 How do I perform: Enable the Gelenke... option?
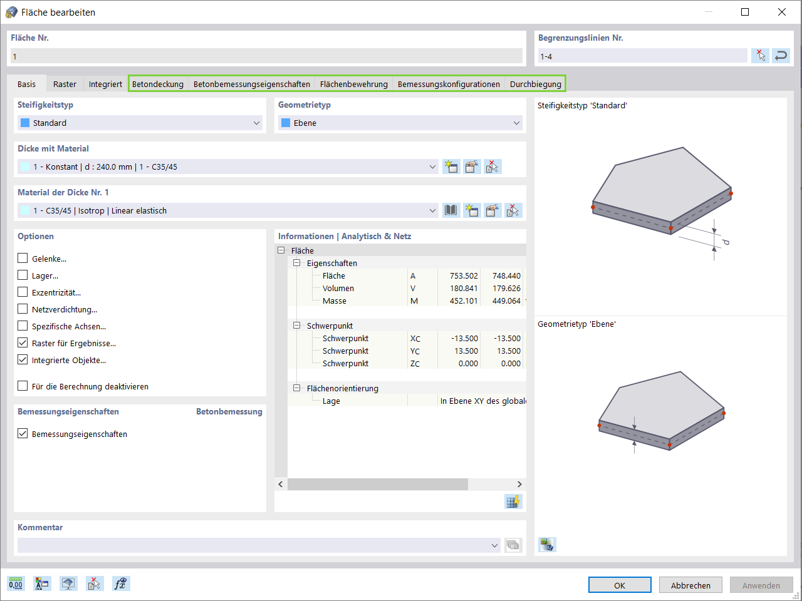23,259
